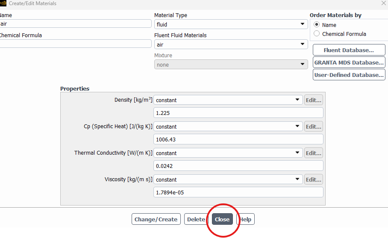Click the Density value field 1.225
This screenshot has height=238, width=388.
click(238, 113)
